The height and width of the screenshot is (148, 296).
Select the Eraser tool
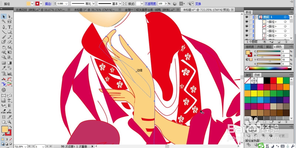[x=9, y=42]
